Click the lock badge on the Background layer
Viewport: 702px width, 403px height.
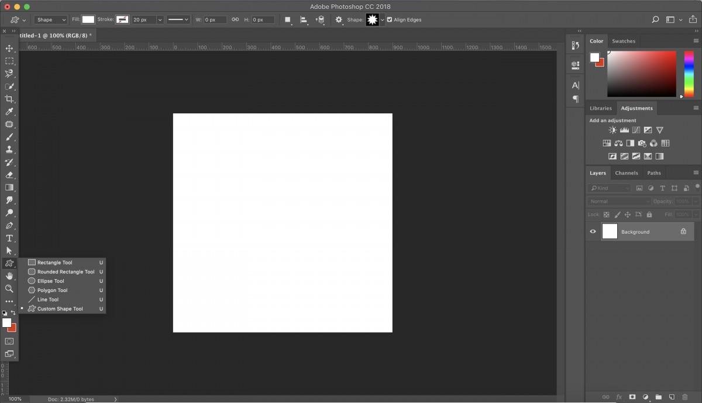click(683, 231)
